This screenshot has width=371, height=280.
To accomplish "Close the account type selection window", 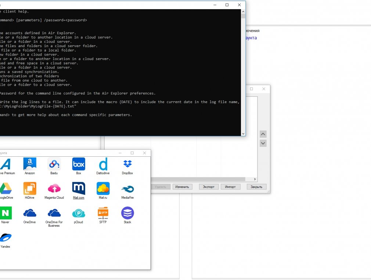I will 145,153.
